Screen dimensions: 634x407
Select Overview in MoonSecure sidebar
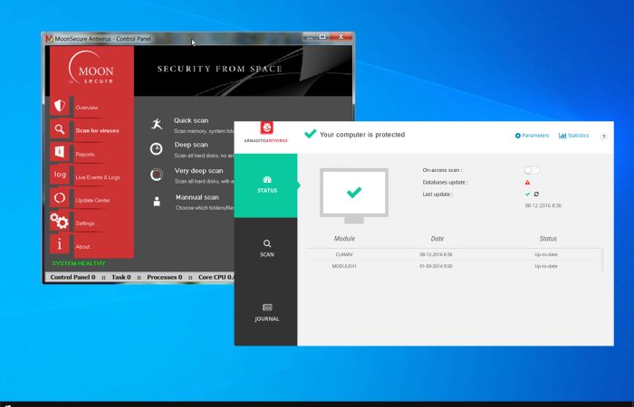pyautogui.click(x=87, y=108)
